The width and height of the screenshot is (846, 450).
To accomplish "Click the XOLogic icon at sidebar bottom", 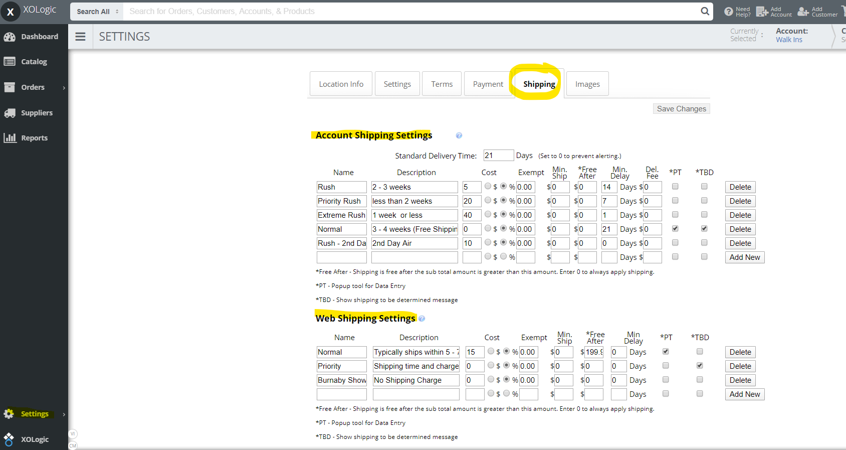I will [9, 439].
